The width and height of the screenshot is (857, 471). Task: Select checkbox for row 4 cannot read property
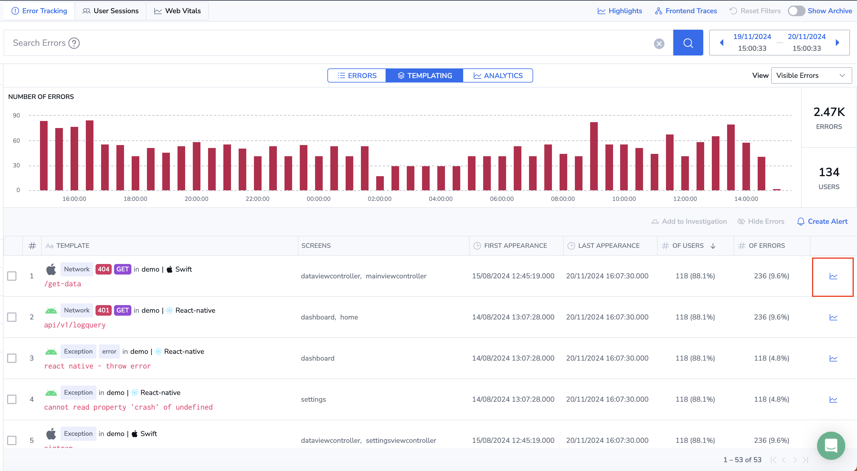(x=12, y=399)
